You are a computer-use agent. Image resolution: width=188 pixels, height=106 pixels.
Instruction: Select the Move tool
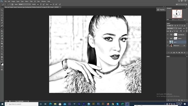[x=2, y=10]
